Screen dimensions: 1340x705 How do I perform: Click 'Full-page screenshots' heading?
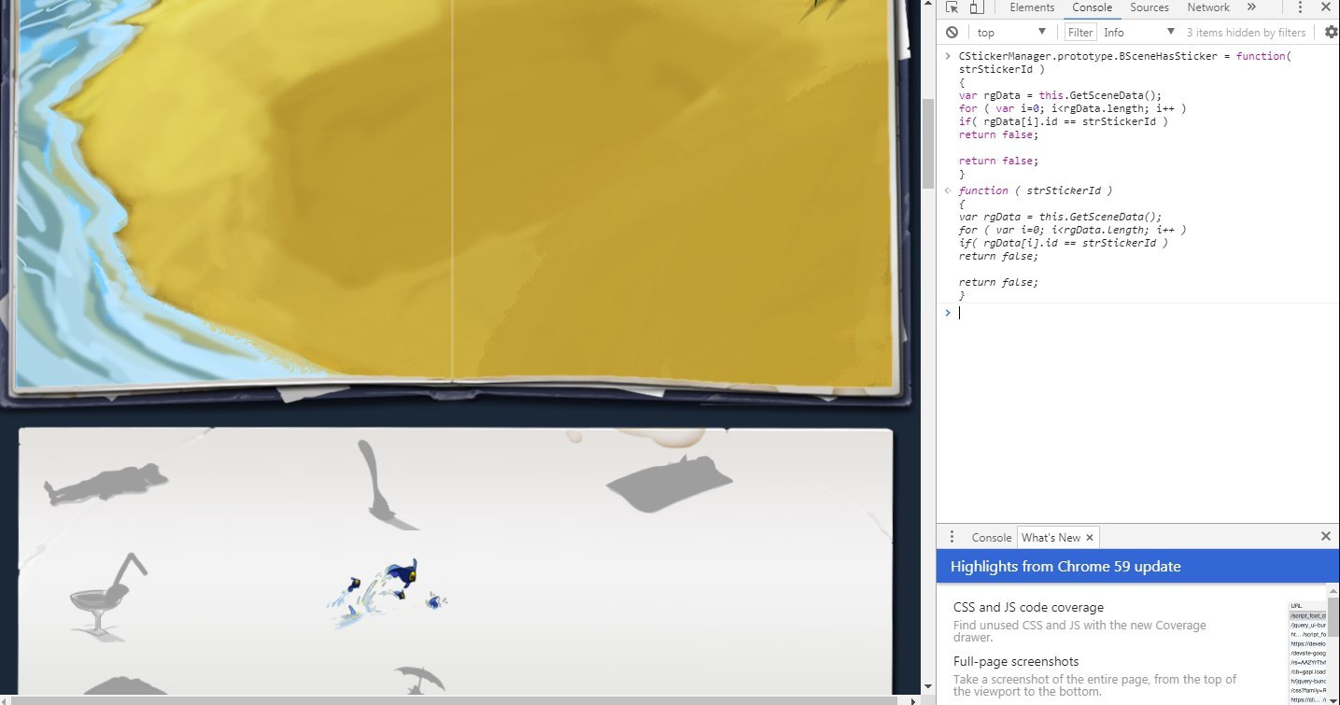coord(1016,661)
